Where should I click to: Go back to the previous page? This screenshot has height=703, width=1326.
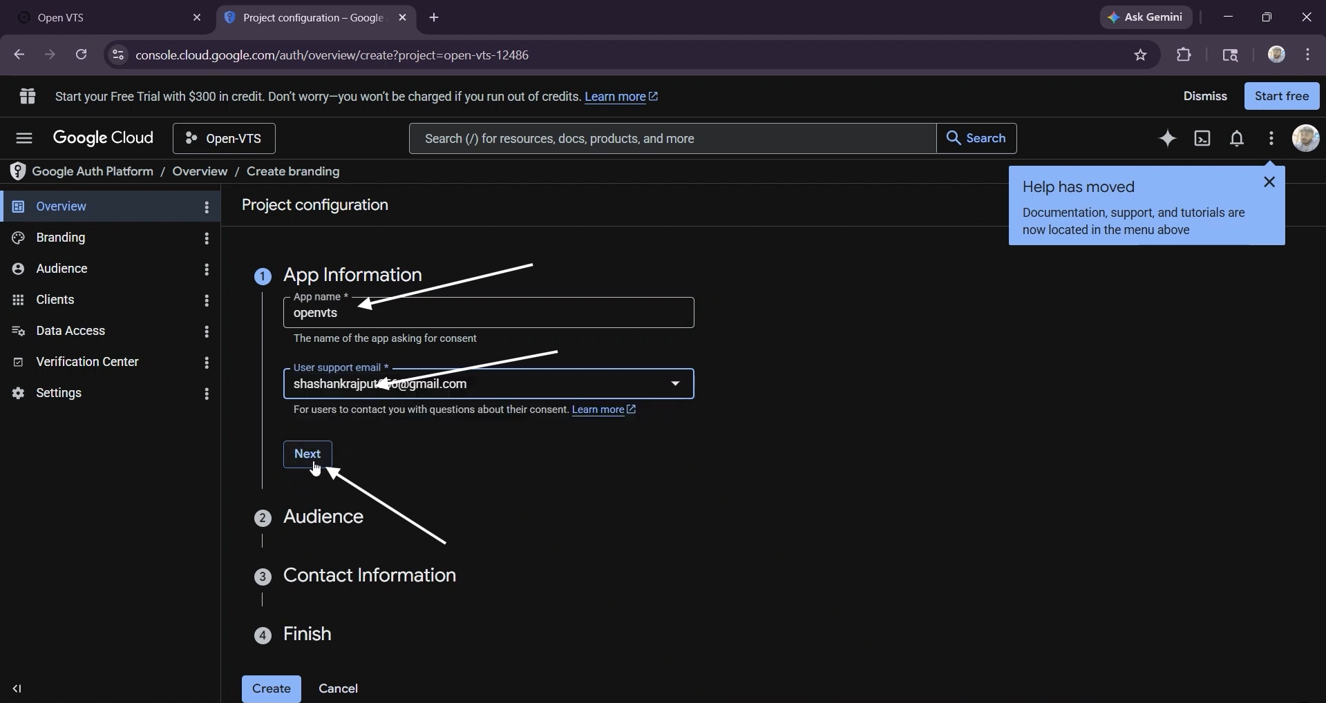[19, 55]
